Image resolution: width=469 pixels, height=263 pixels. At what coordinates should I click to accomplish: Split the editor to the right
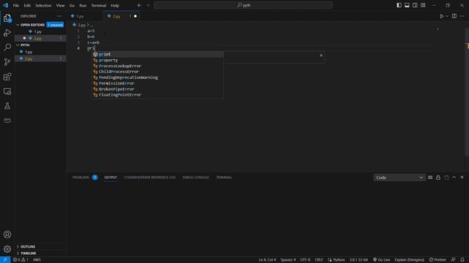point(454,16)
